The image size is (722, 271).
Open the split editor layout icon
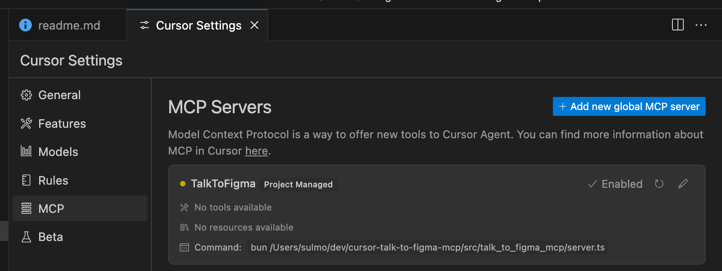pyautogui.click(x=678, y=25)
